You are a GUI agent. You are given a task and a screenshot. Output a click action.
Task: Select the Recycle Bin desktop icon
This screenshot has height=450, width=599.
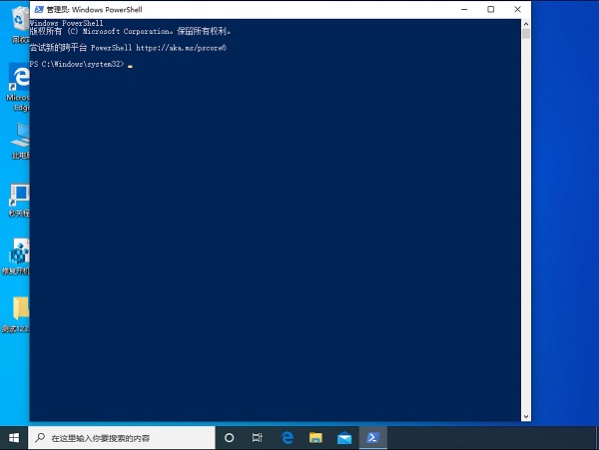(x=19, y=25)
